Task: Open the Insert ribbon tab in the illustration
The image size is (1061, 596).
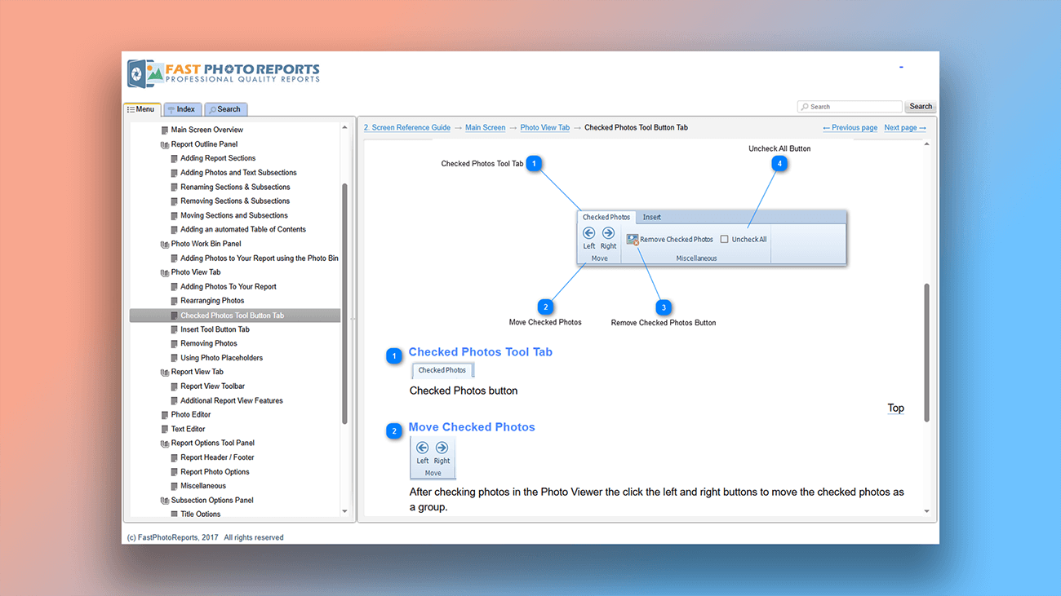Action: coord(651,217)
